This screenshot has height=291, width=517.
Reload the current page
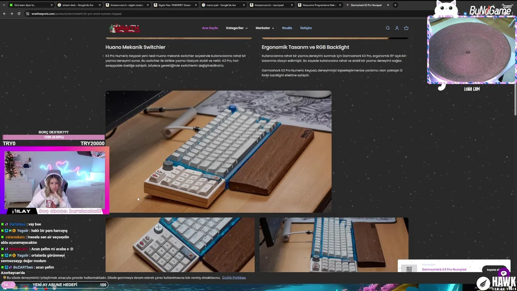point(19,14)
